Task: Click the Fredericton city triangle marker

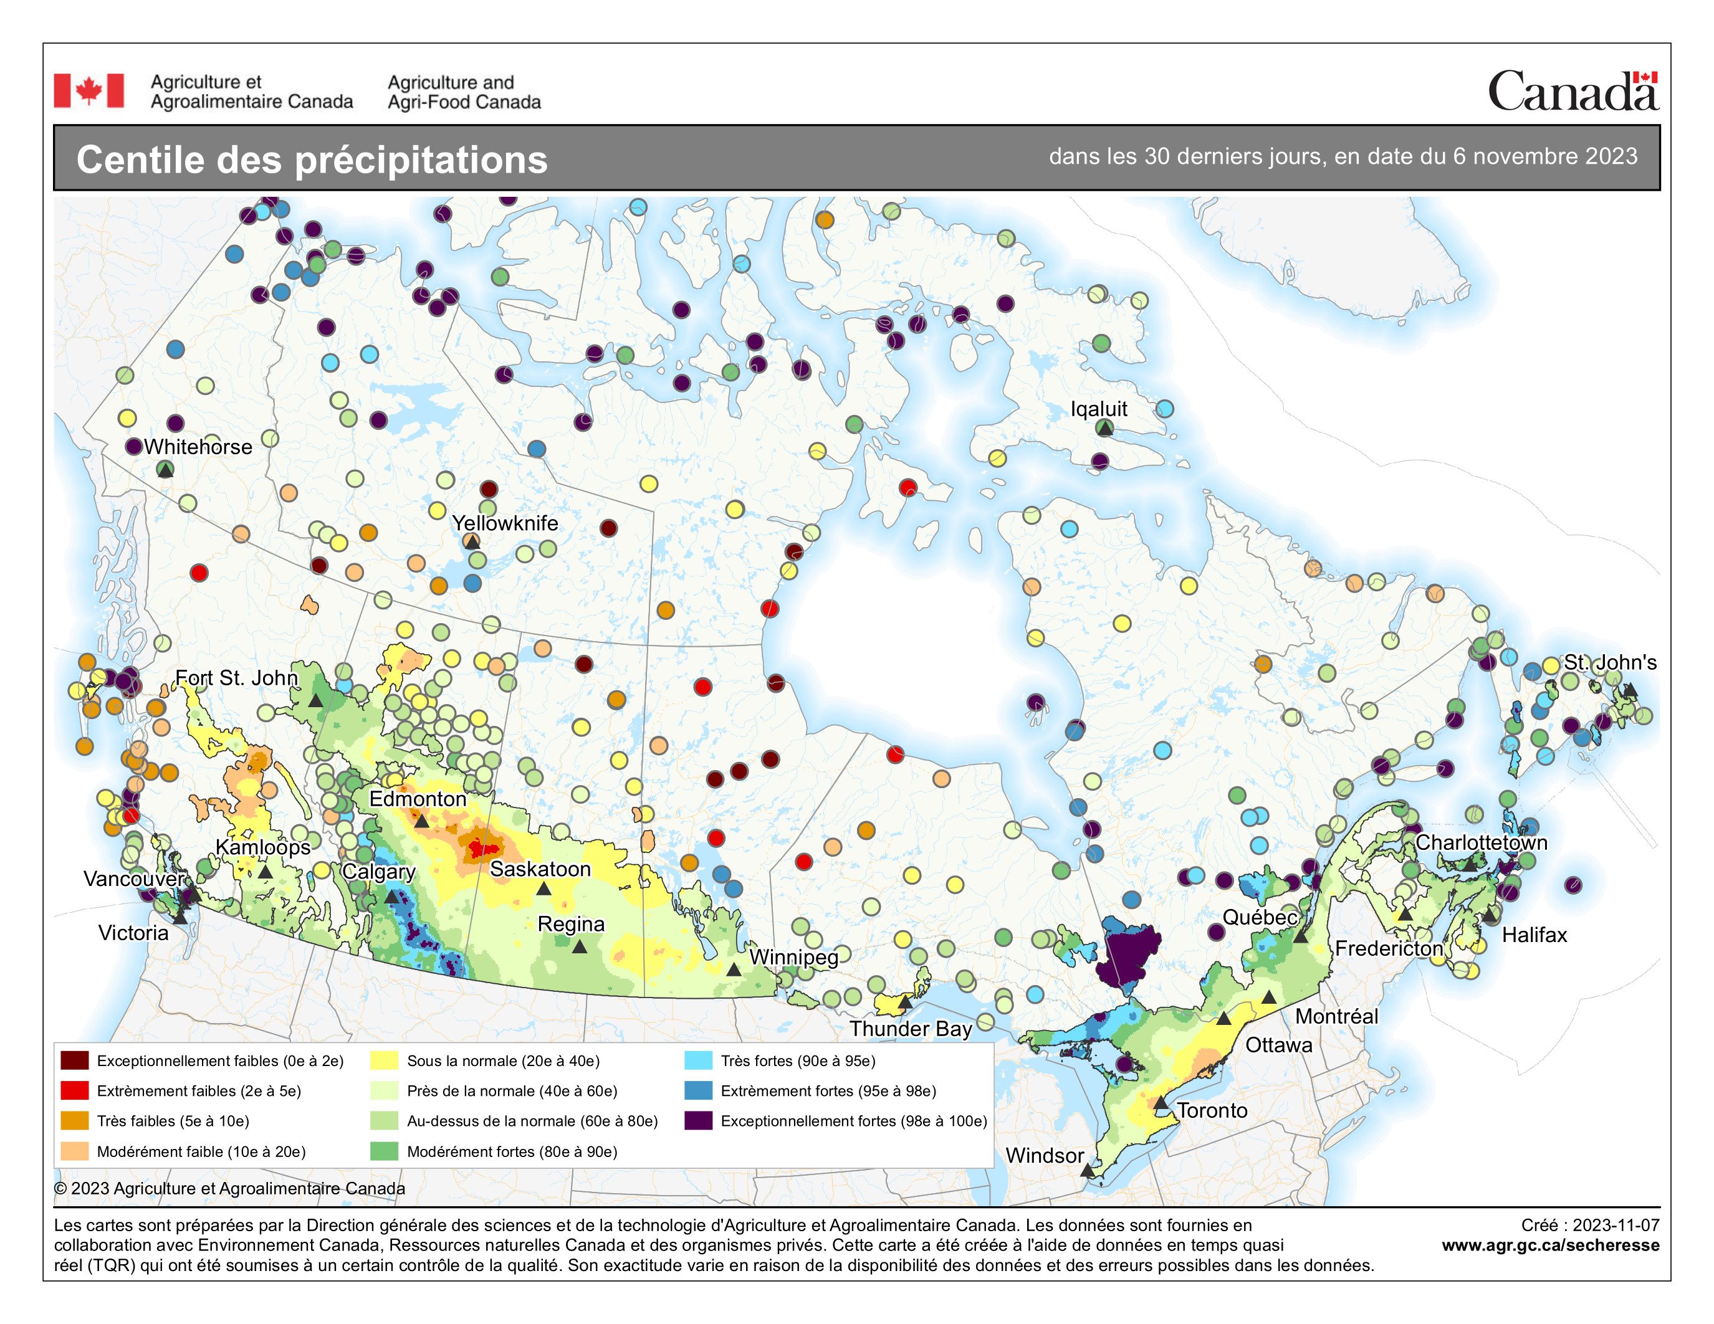Action: tap(1405, 915)
